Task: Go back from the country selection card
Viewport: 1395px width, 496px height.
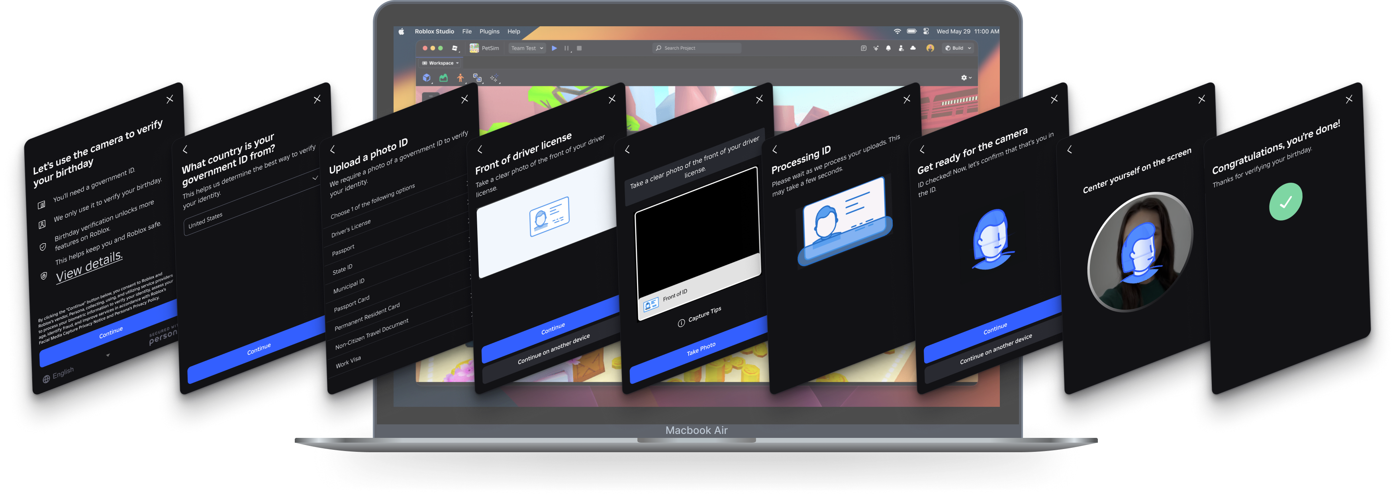Action: click(x=185, y=150)
